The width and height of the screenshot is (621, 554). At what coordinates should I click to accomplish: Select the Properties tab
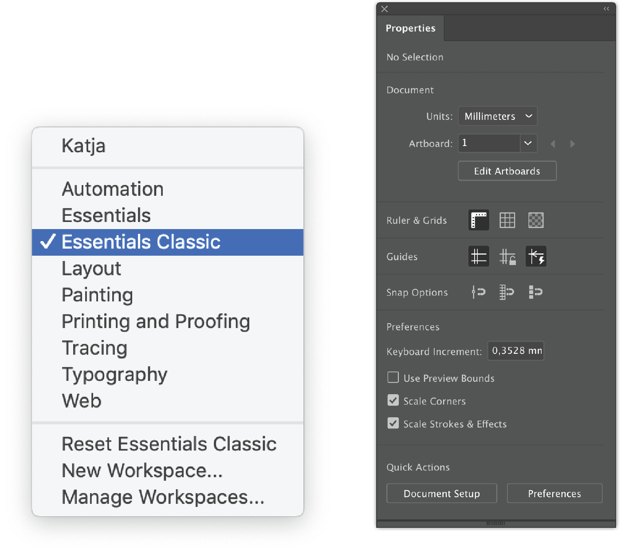point(410,28)
